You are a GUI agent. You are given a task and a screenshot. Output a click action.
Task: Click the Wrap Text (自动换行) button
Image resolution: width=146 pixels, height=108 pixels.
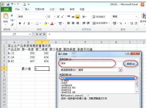click(x=99, y=17)
